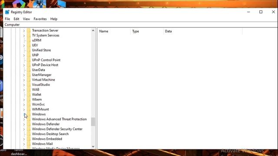Expand the TV System Services key

24,36
